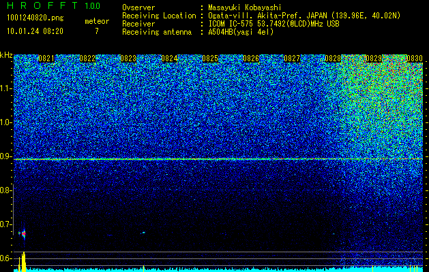The image size is (429, 272).
Task: Click the 0825 time marker
Action: point(210,58)
